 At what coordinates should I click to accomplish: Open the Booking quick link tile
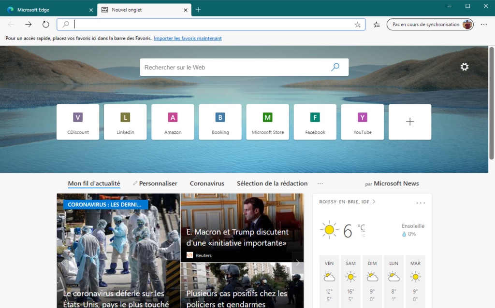(x=220, y=122)
